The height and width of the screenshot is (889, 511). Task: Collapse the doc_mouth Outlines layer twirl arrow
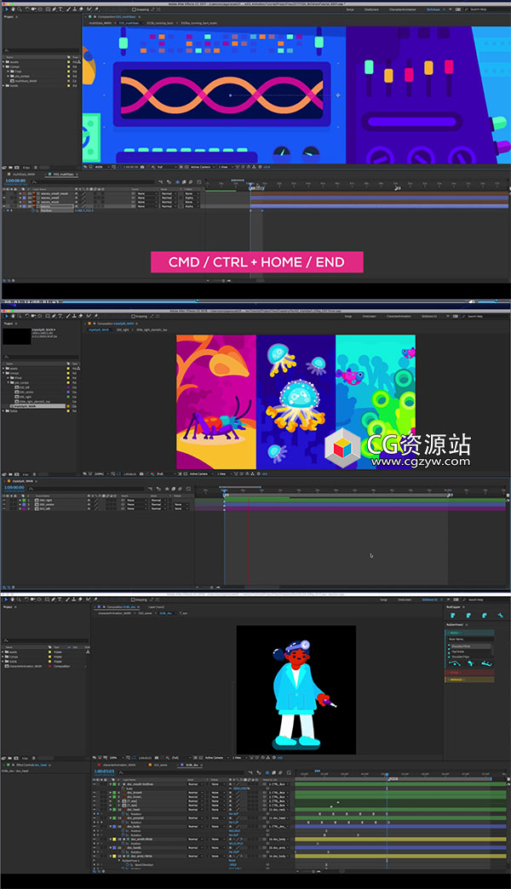click(x=110, y=784)
